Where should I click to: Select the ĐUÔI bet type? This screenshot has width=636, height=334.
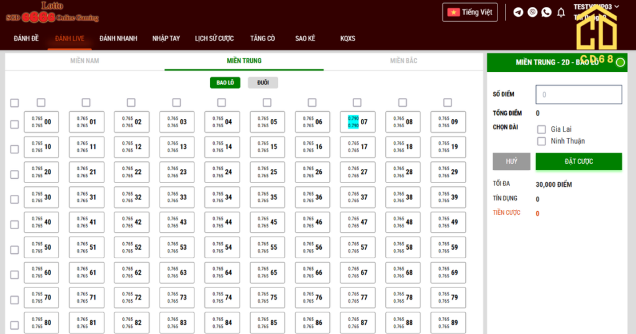263,83
